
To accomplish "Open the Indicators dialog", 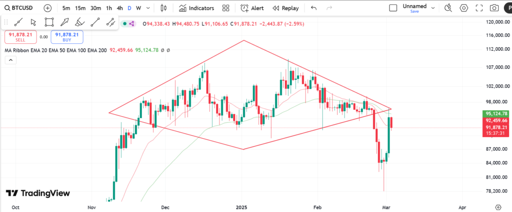I will click(x=196, y=8).
